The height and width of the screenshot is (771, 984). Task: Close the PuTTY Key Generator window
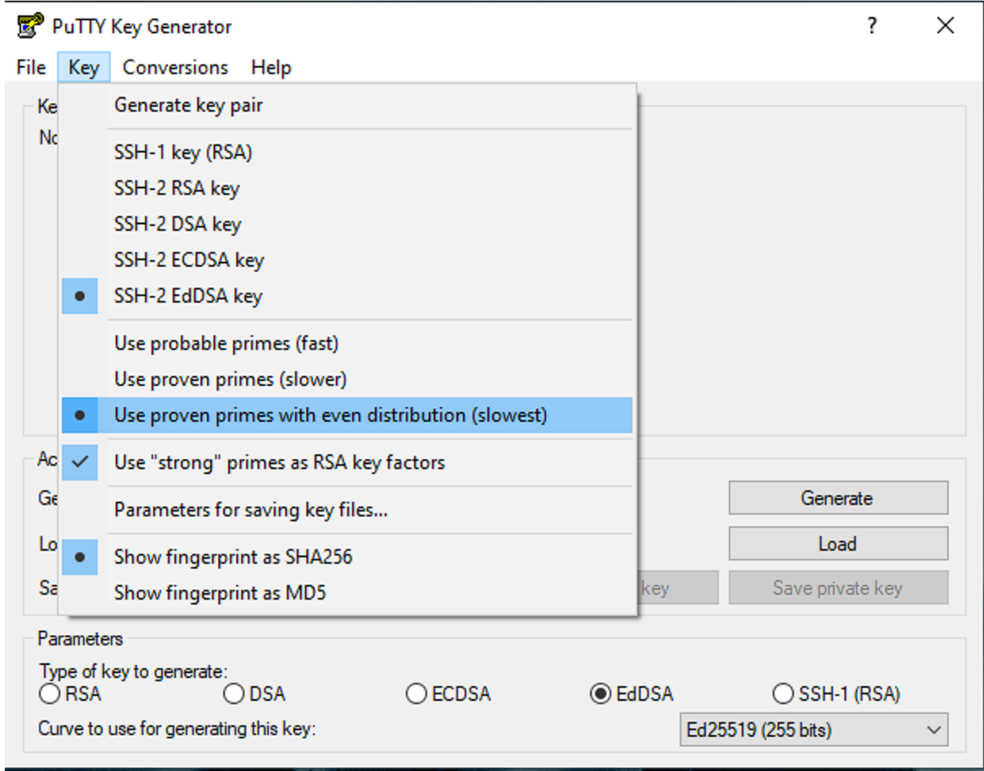pyautogui.click(x=945, y=26)
